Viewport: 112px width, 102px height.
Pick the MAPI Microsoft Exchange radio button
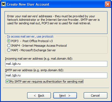tap(9, 50)
